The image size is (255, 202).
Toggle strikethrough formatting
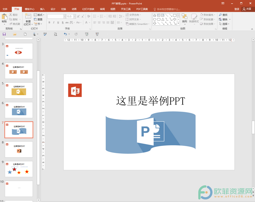(67, 22)
